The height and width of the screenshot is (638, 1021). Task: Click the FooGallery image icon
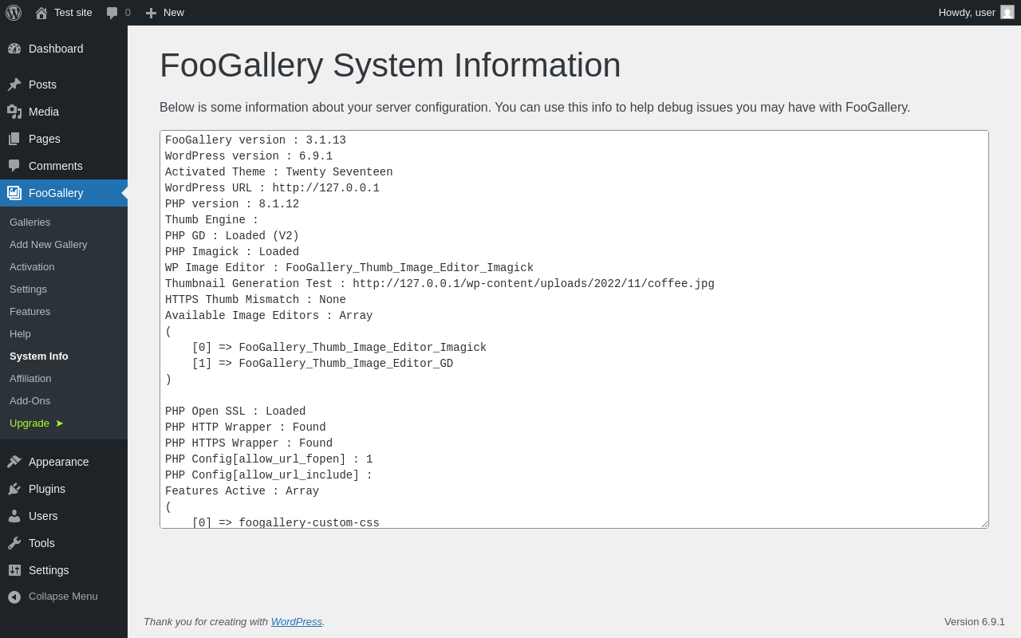pyautogui.click(x=14, y=193)
